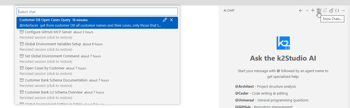The image size is (350, 108).
Task: Open the Show Chats history icon
Action: click(x=319, y=10)
